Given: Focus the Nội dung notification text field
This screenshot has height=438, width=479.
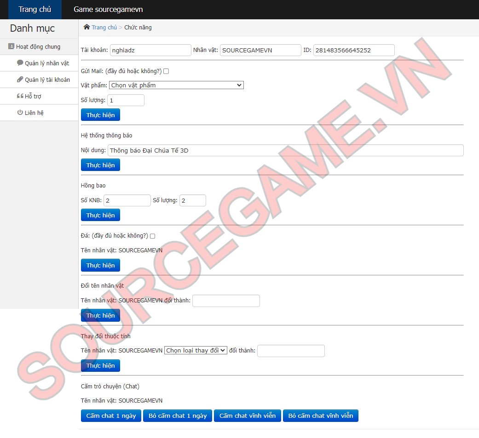Looking at the screenshot, I should tap(285, 150).
